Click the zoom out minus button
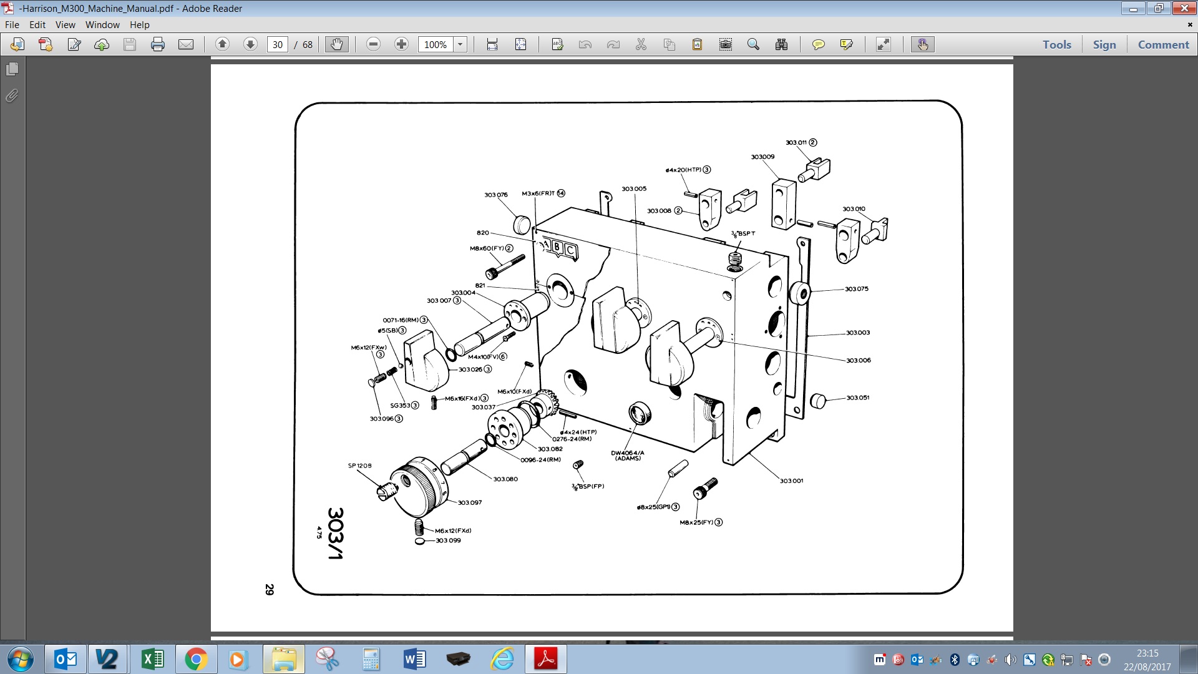Image resolution: width=1198 pixels, height=674 pixels. pos(373,44)
